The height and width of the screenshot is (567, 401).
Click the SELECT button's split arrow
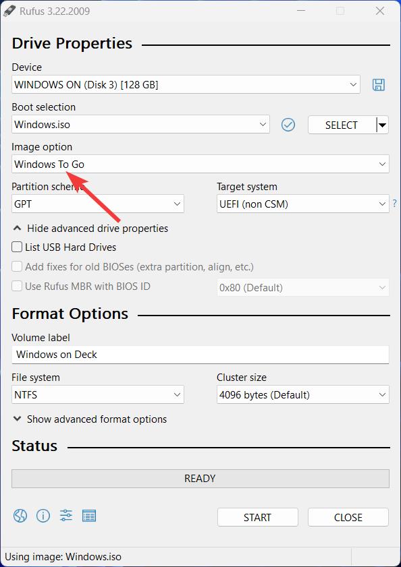coord(383,125)
